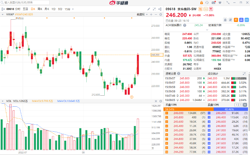Click the note icon beside bell
The width and height of the screenshot is (250, 155).
pyautogui.click(x=231, y=20)
